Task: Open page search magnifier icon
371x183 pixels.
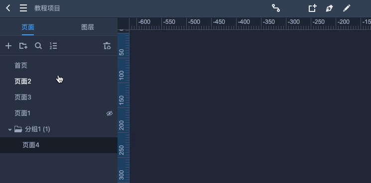Action: coord(38,46)
